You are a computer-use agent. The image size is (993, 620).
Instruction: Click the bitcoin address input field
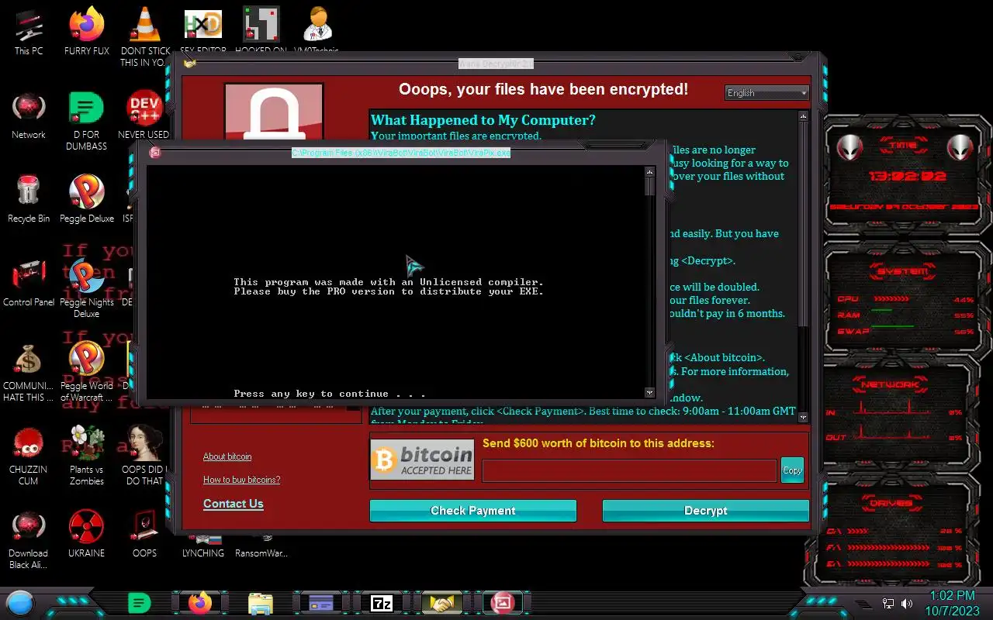tap(629, 470)
